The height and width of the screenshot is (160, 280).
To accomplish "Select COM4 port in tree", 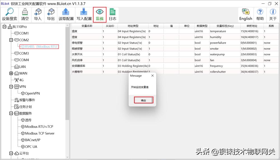I will pos(22,60).
